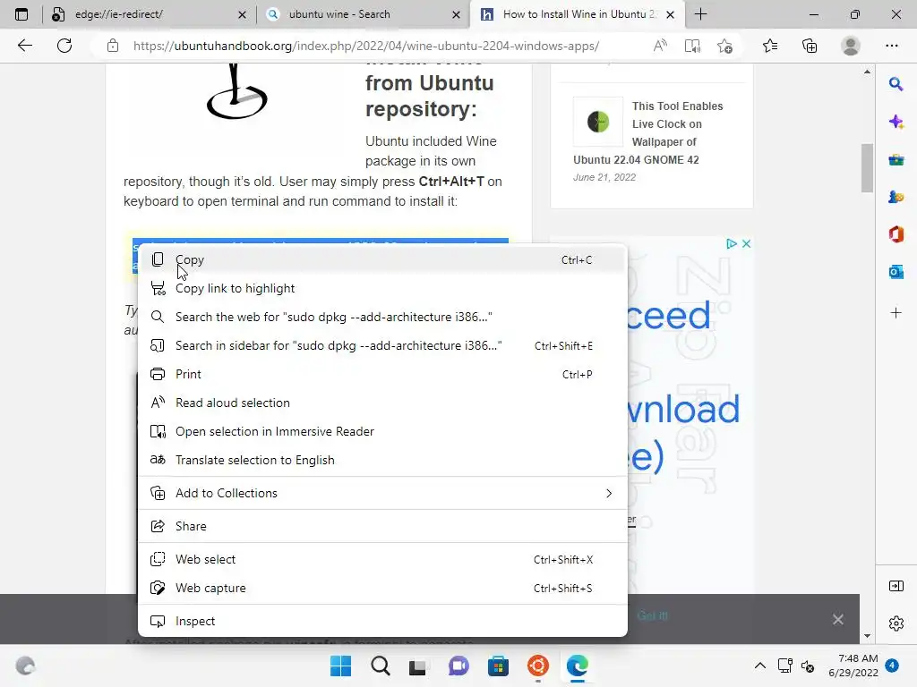Pick Search in sidebar for selection

(x=382, y=346)
